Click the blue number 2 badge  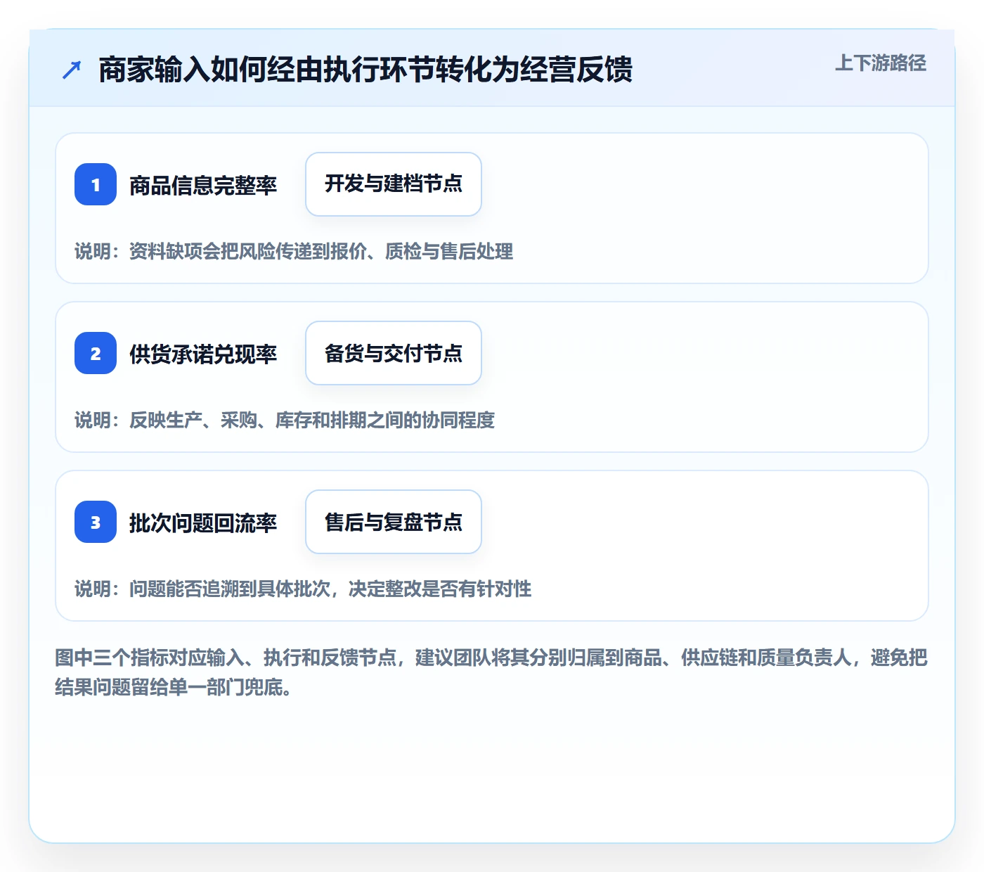coord(96,353)
